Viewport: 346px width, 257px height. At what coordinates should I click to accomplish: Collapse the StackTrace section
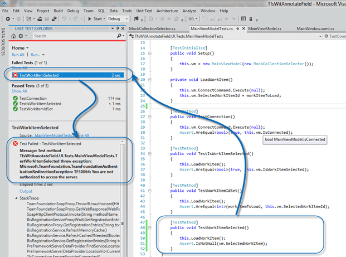click(16, 198)
